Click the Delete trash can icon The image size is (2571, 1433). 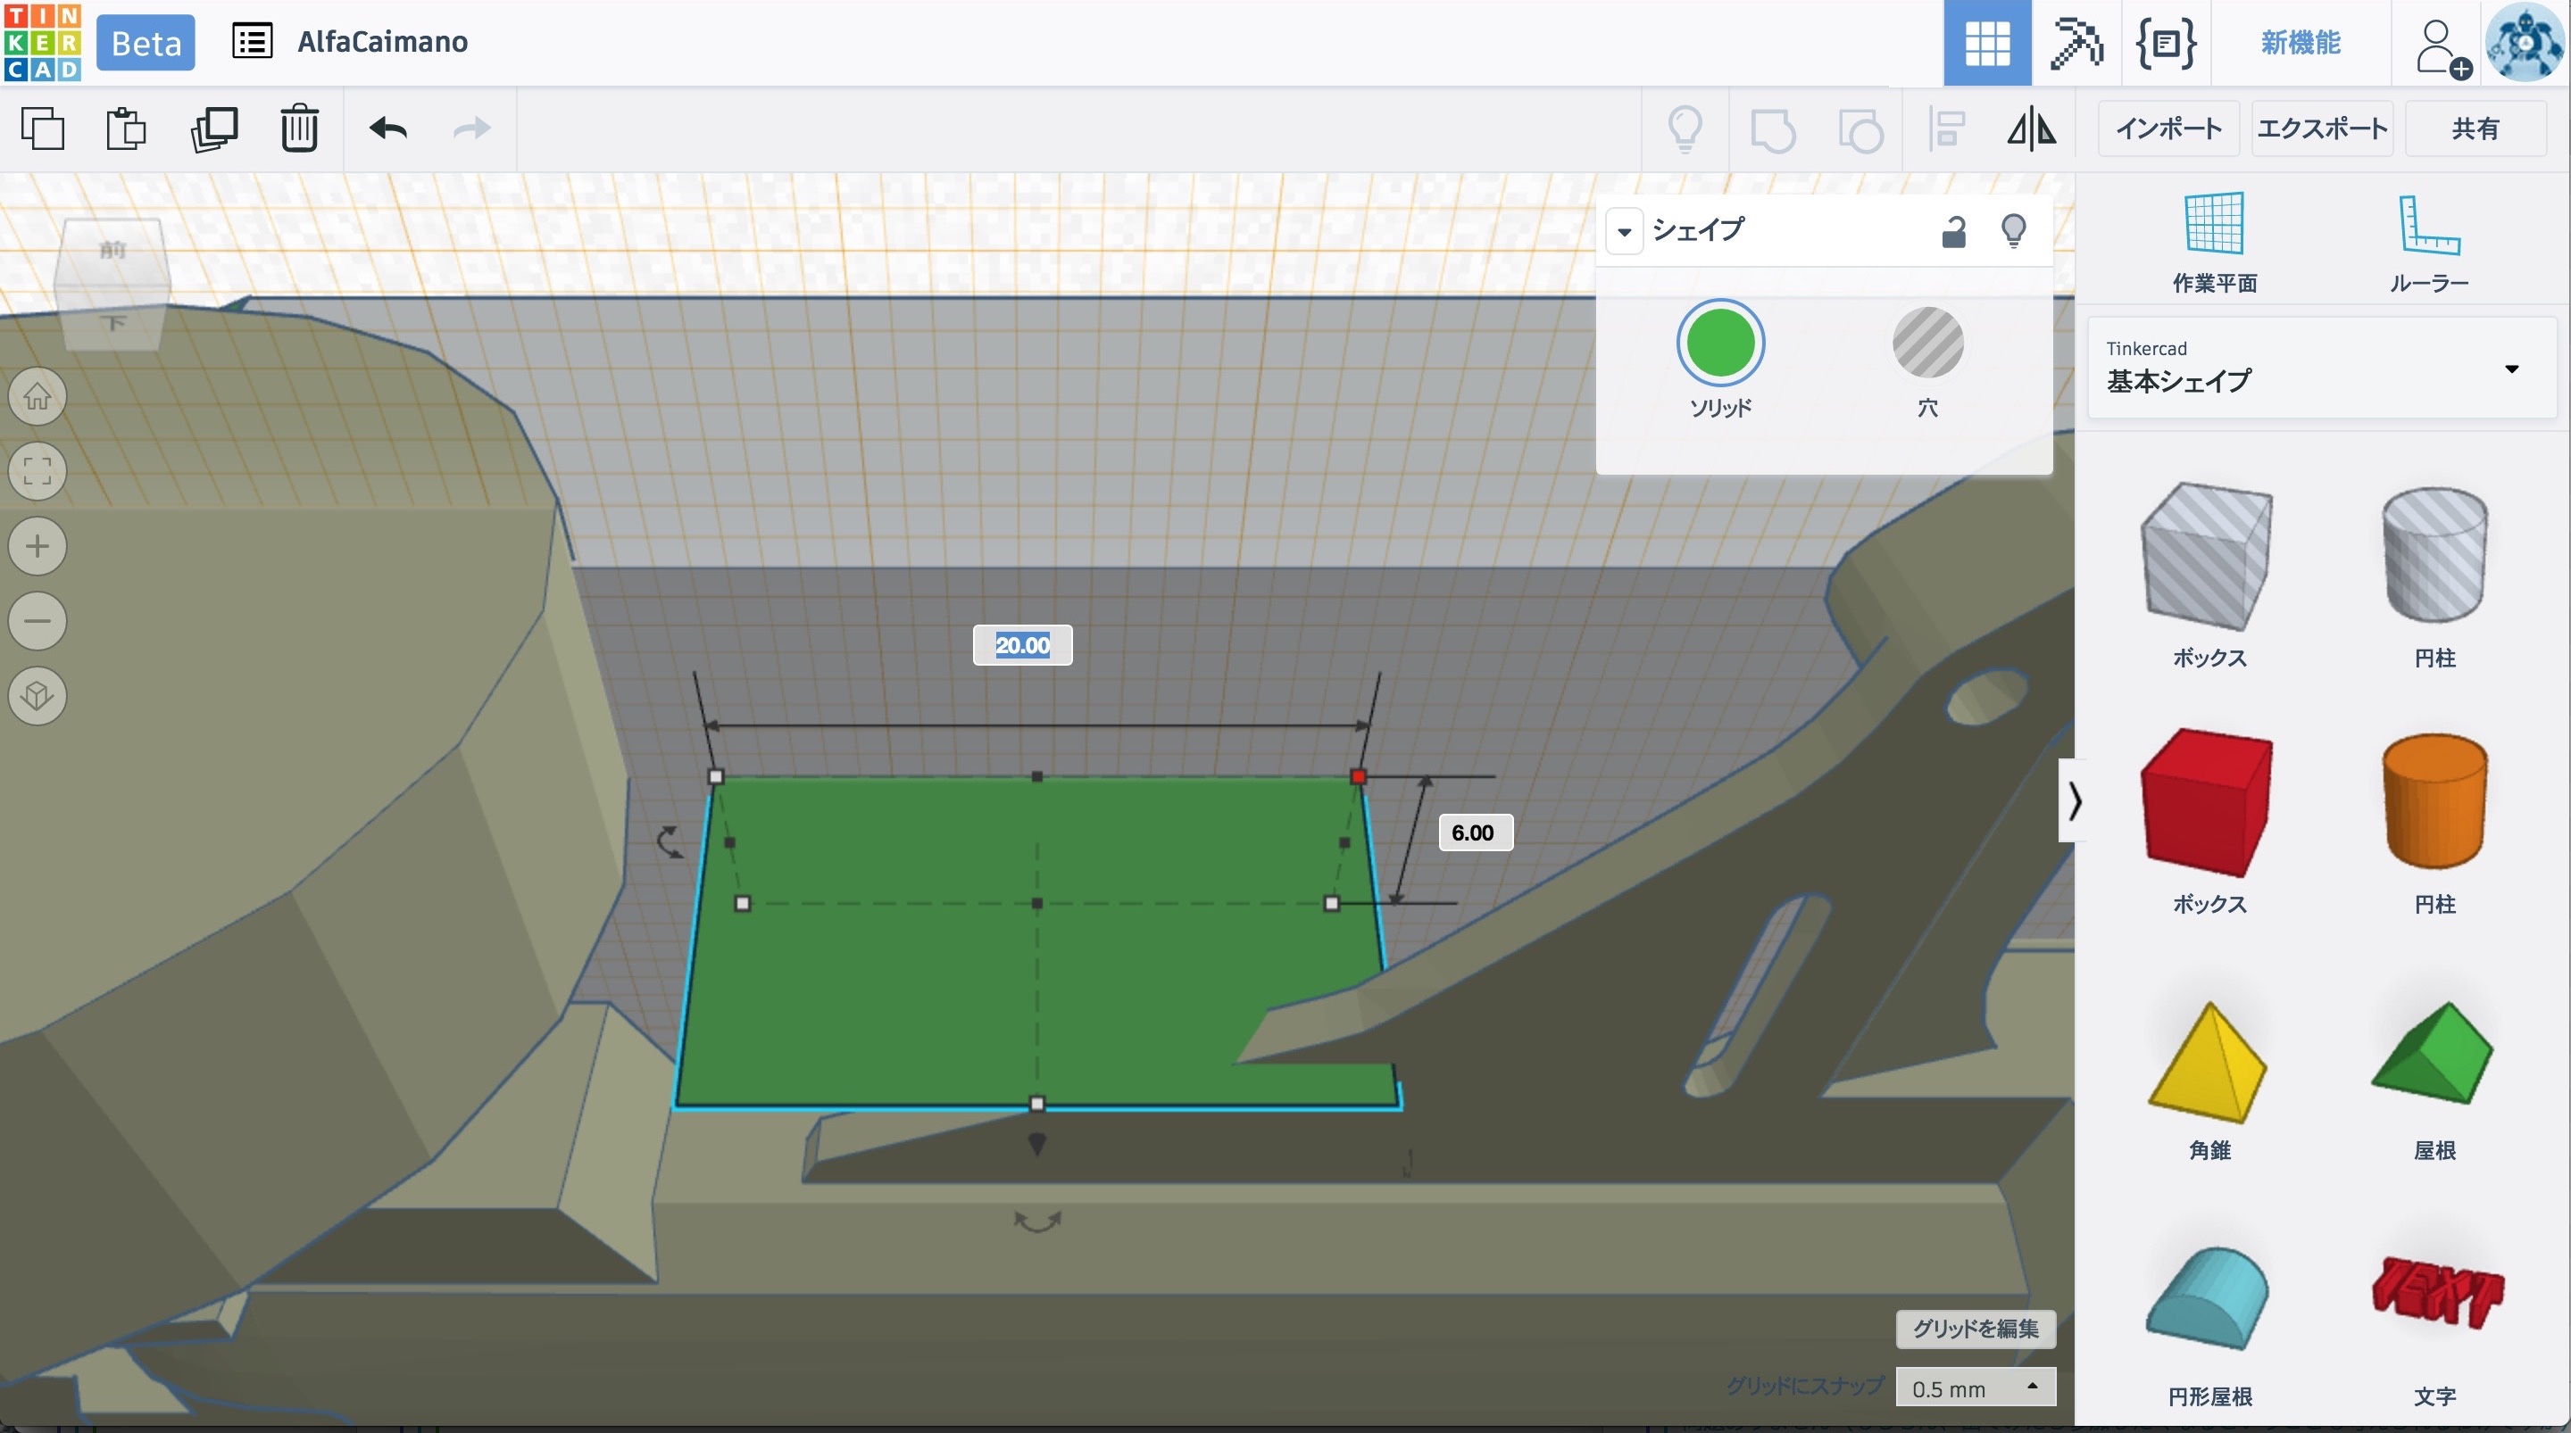click(x=298, y=128)
